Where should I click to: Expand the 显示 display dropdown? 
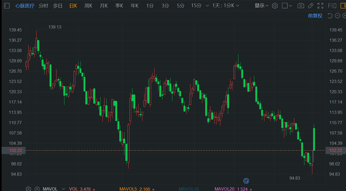pyautogui.click(x=261, y=6)
